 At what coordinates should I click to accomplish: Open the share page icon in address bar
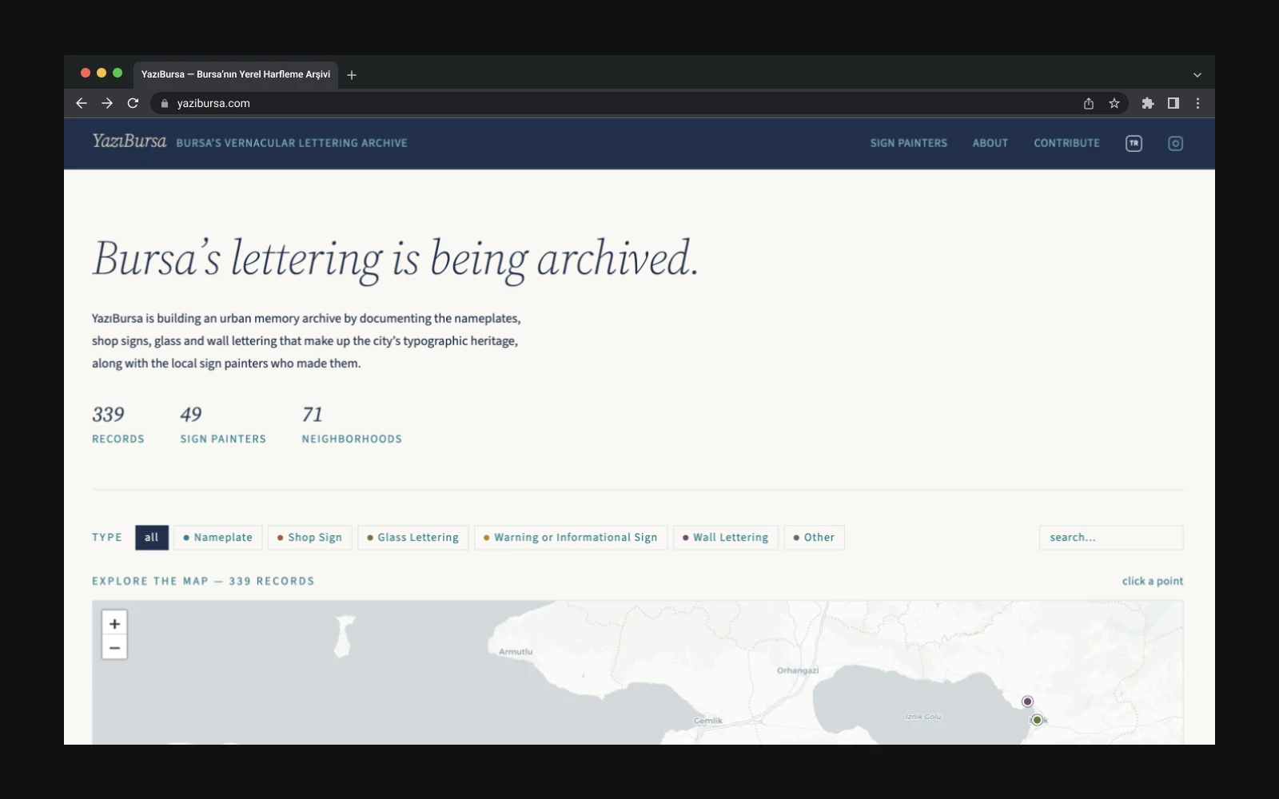(1089, 103)
